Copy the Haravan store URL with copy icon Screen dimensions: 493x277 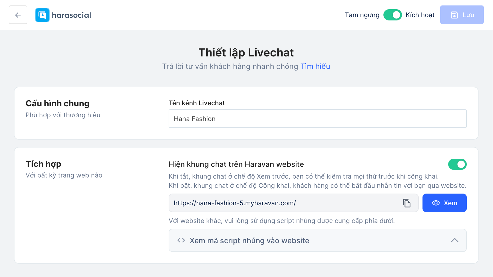coord(407,203)
